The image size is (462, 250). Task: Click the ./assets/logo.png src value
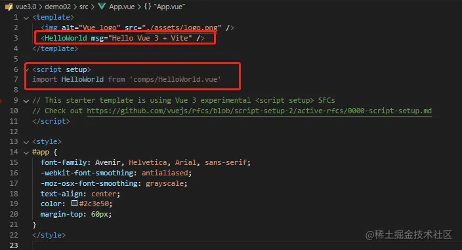point(182,27)
